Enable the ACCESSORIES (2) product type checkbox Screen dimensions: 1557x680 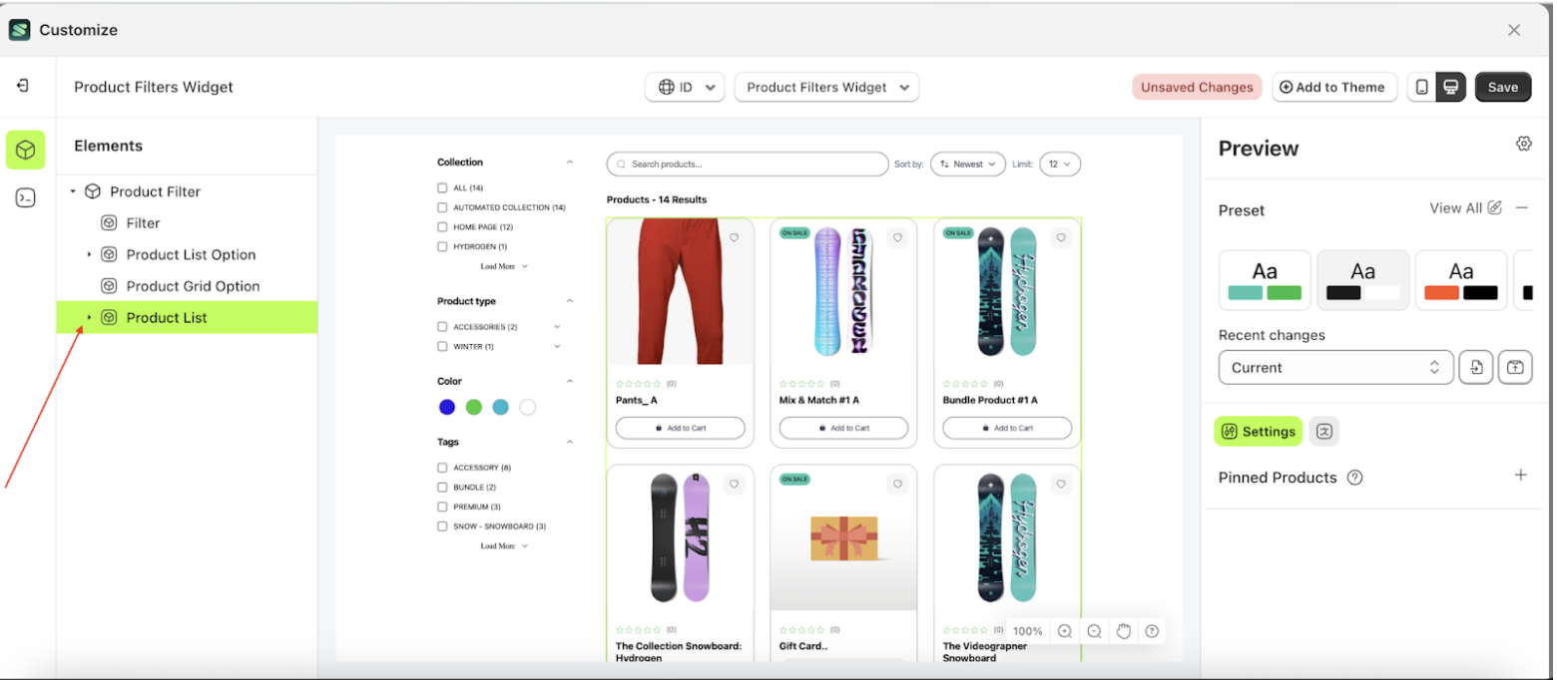(442, 327)
